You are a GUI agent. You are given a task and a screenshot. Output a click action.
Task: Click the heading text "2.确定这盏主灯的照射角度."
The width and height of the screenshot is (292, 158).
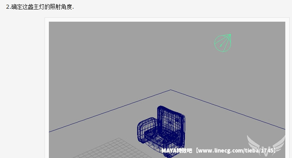coord(40,7)
